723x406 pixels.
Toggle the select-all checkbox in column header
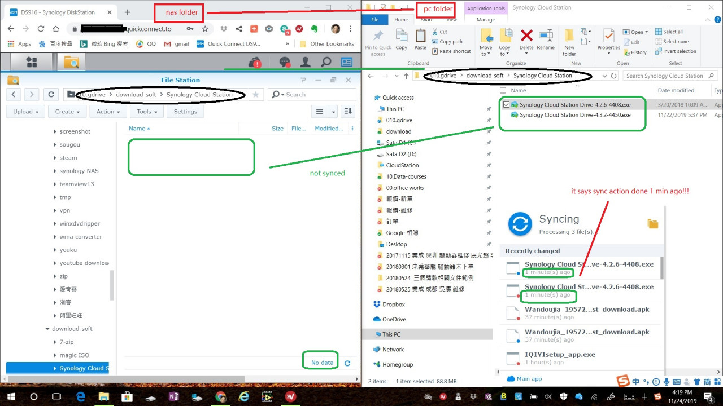coord(503,90)
